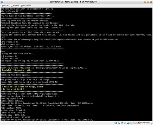
Task: Open the Zařízení menu
Action: (15, 5)
